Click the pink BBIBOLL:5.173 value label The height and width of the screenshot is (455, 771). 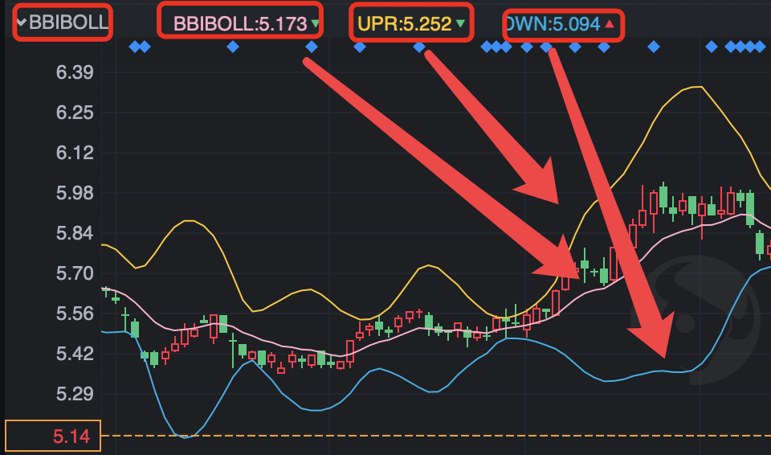coord(240,23)
